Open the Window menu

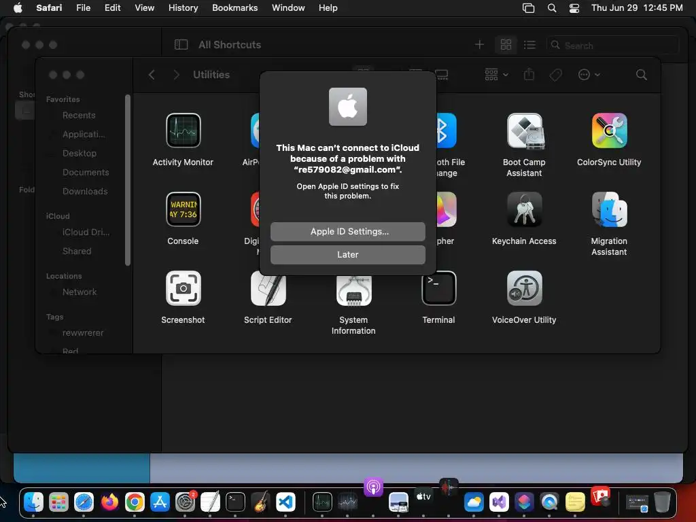[x=288, y=8]
